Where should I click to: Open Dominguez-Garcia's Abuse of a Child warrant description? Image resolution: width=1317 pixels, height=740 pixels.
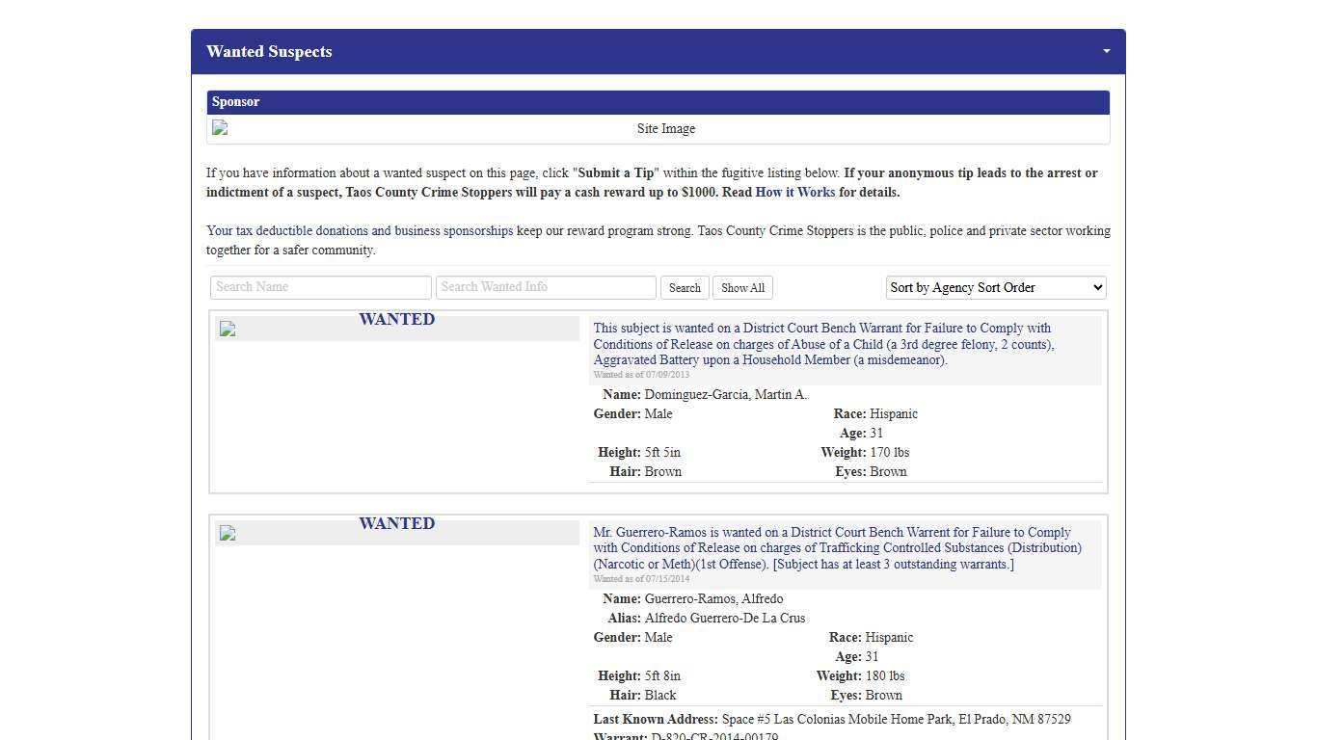(x=822, y=344)
